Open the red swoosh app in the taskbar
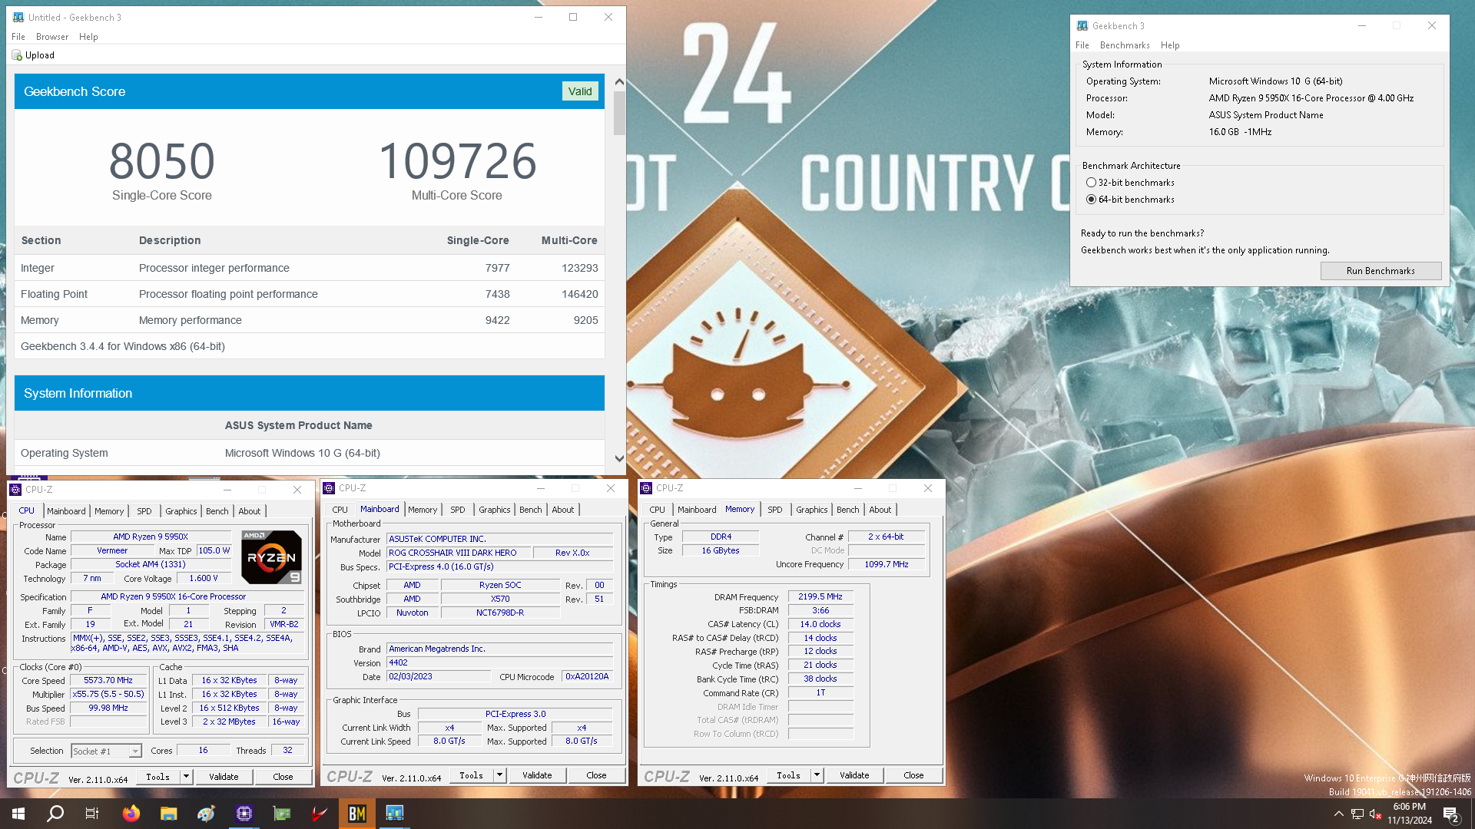 pyautogui.click(x=320, y=814)
